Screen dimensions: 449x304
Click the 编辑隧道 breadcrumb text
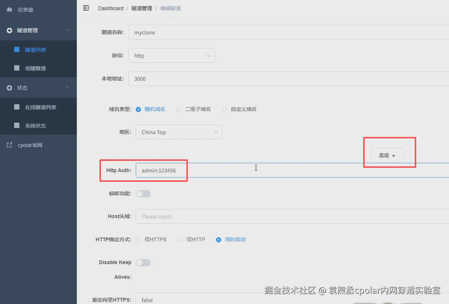point(171,8)
